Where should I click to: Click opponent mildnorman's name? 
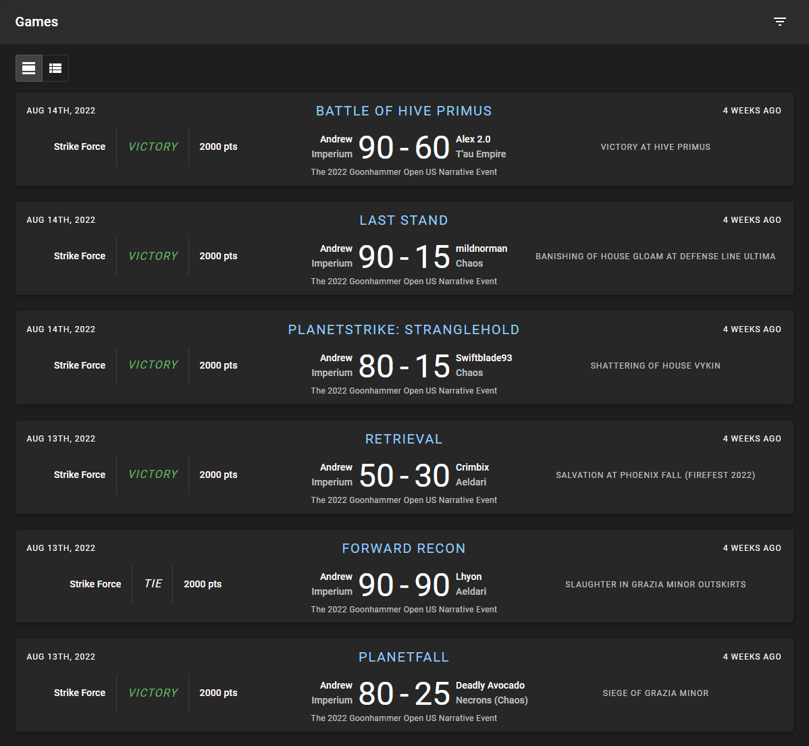(481, 248)
